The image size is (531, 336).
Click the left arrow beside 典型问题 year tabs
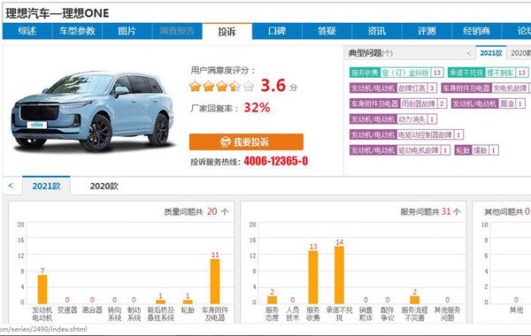[x=469, y=53]
